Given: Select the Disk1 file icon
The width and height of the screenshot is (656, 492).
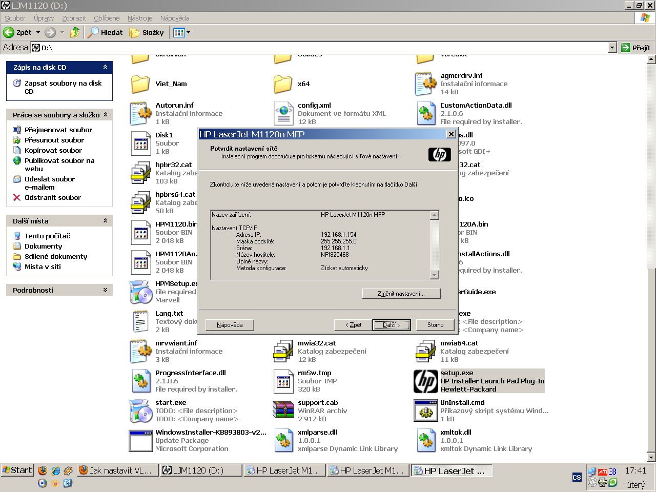Looking at the screenshot, I should coord(140,143).
